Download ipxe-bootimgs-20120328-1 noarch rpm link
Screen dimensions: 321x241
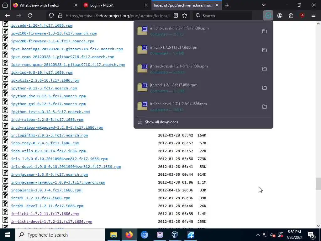click(x=67, y=49)
